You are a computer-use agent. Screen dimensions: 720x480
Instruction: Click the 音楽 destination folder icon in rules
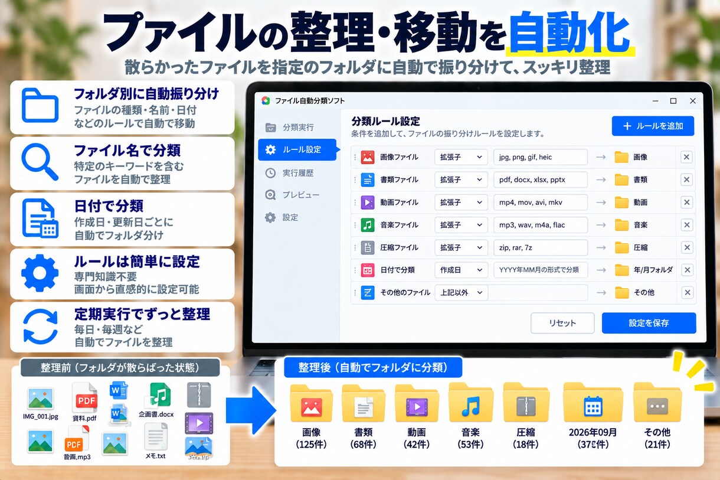click(621, 225)
